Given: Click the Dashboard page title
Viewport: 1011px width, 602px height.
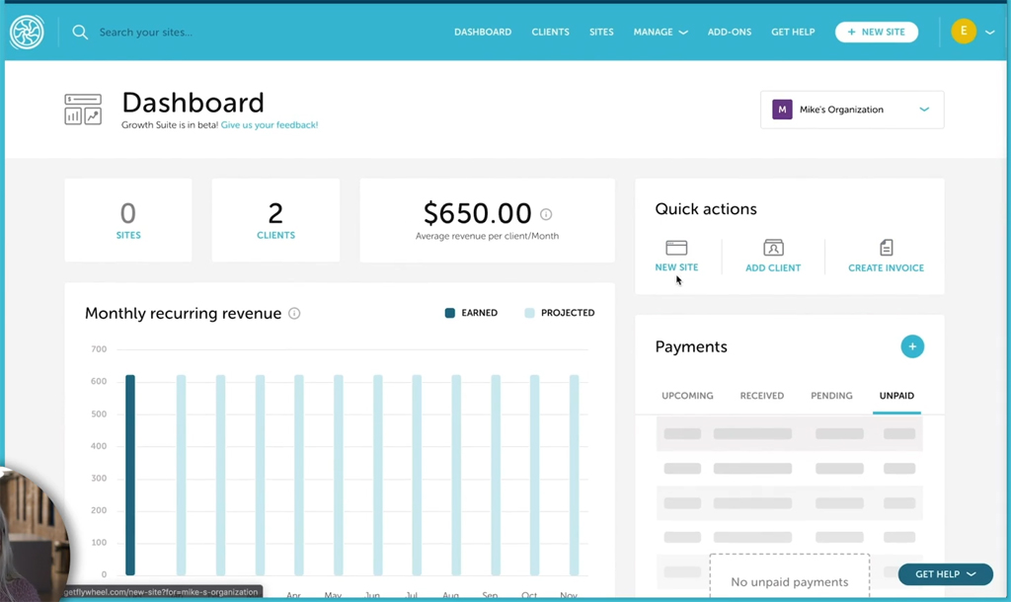Looking at the screenshot, I should (193, 103).
